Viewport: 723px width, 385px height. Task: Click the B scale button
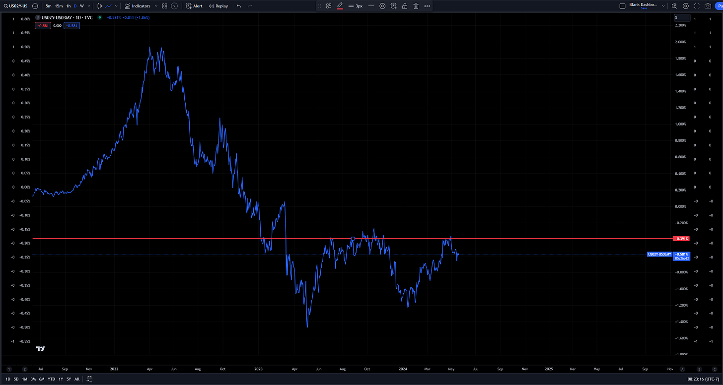click(699, 369)
